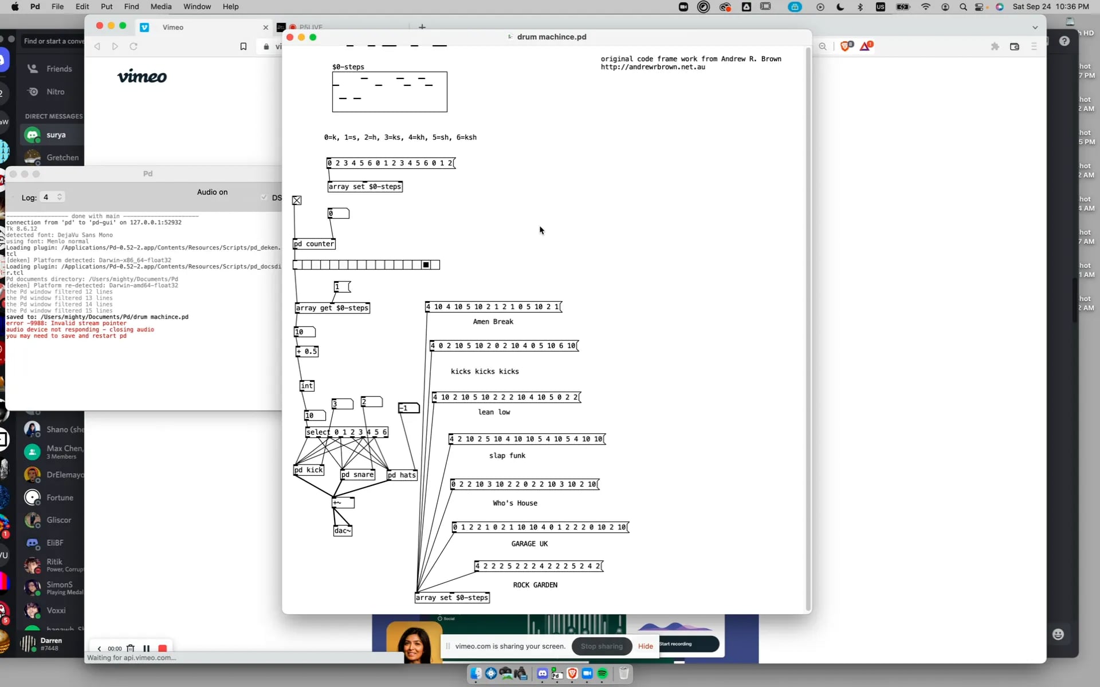Viewport: 1100px width, 687px height.
Task: Open Brave Shields icon with badge 8
Action: click(846, 46)
